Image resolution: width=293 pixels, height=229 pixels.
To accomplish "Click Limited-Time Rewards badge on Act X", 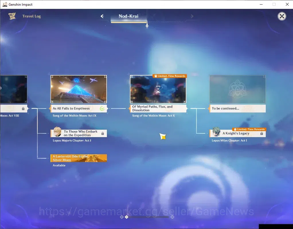I will [x=170, y=76].
